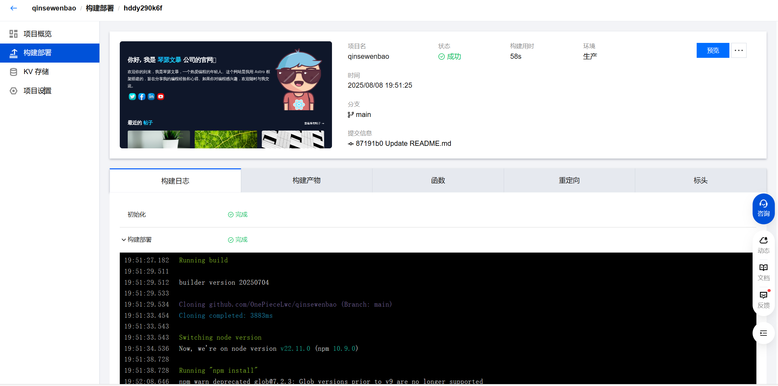Open the more actions ... menu

tap(739, 50)
